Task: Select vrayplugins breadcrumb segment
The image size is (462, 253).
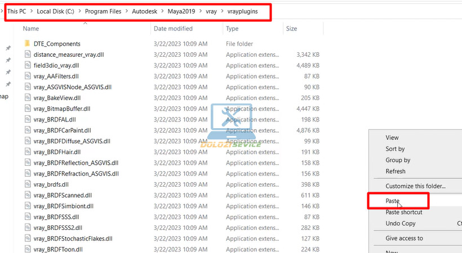Action: pyautogui.click(x=242, y=11)
